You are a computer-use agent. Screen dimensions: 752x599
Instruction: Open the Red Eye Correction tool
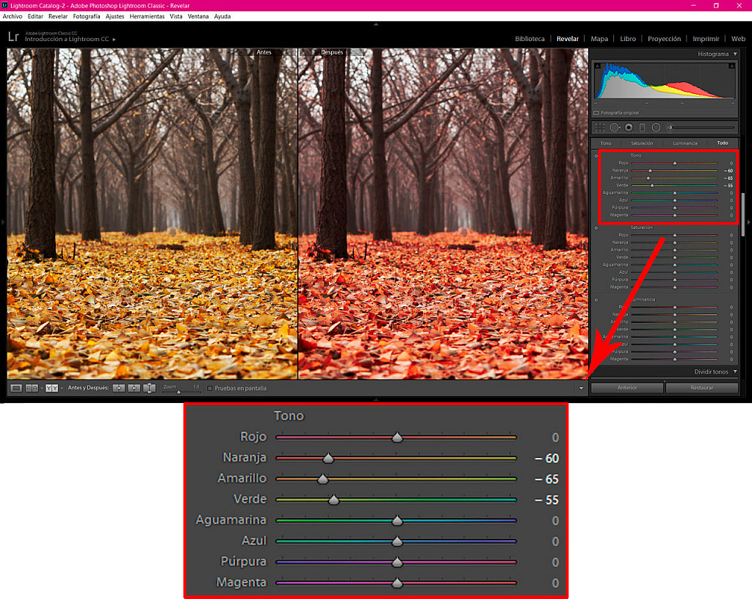(628, 127)
